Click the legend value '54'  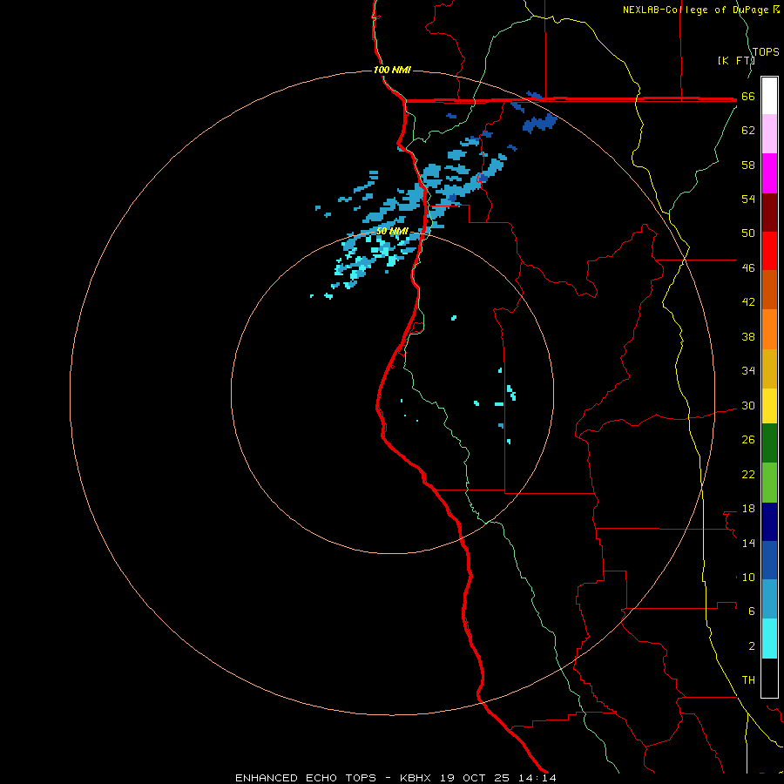(x=748, y=199)
